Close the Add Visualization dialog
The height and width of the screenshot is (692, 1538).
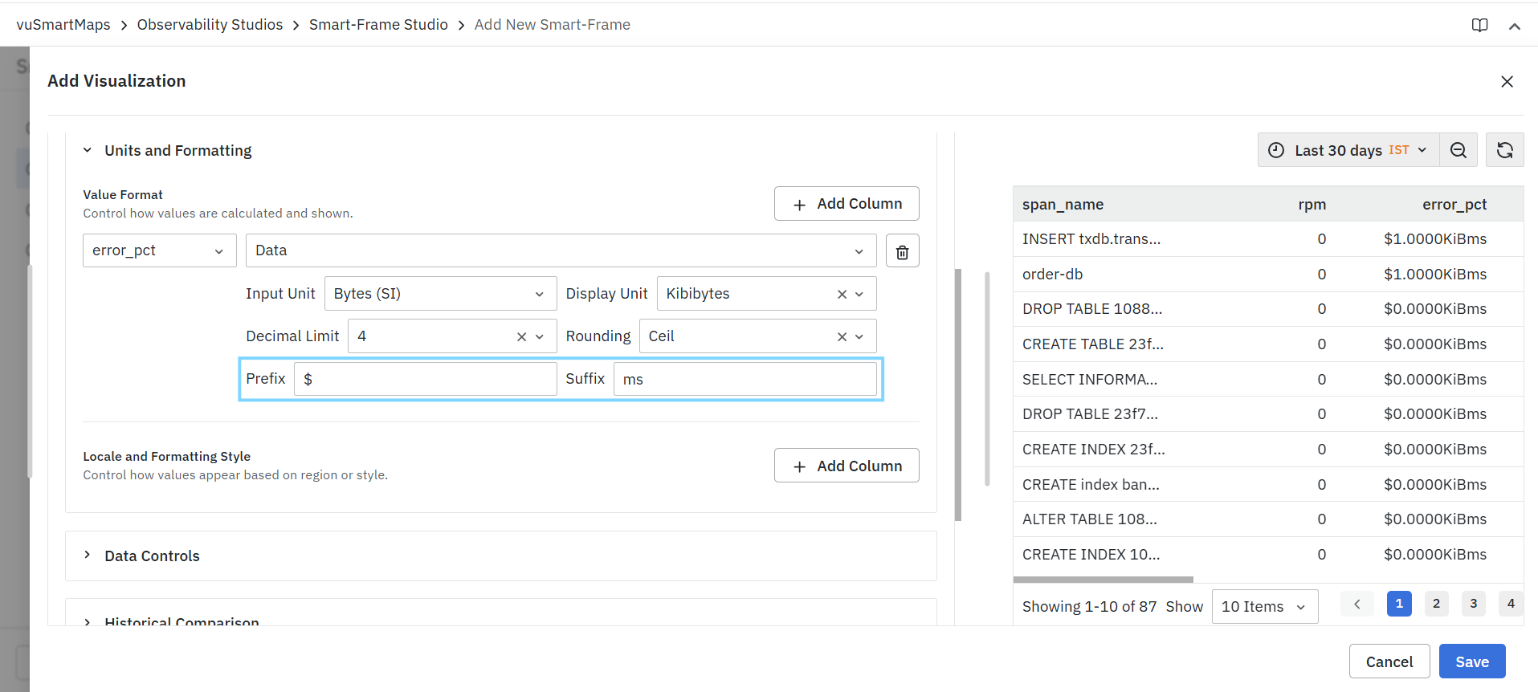click(1507, 81)
